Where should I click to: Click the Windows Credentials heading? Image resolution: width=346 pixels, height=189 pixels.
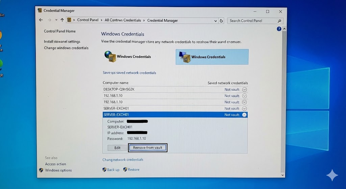click(123, 34)
